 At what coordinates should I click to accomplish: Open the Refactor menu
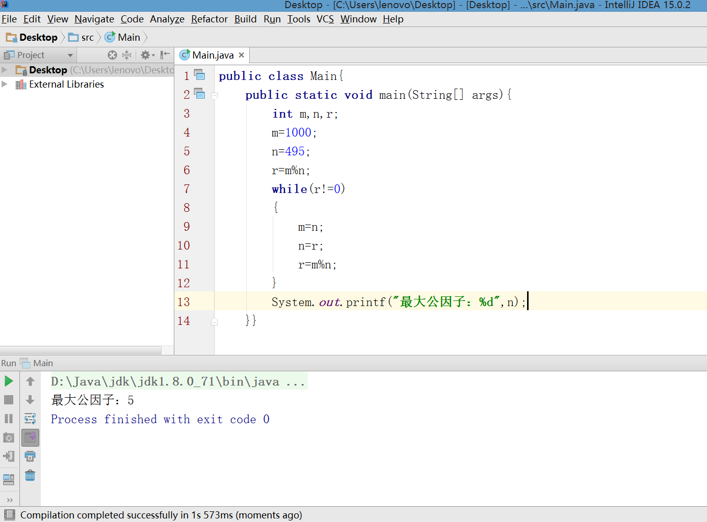210,19
